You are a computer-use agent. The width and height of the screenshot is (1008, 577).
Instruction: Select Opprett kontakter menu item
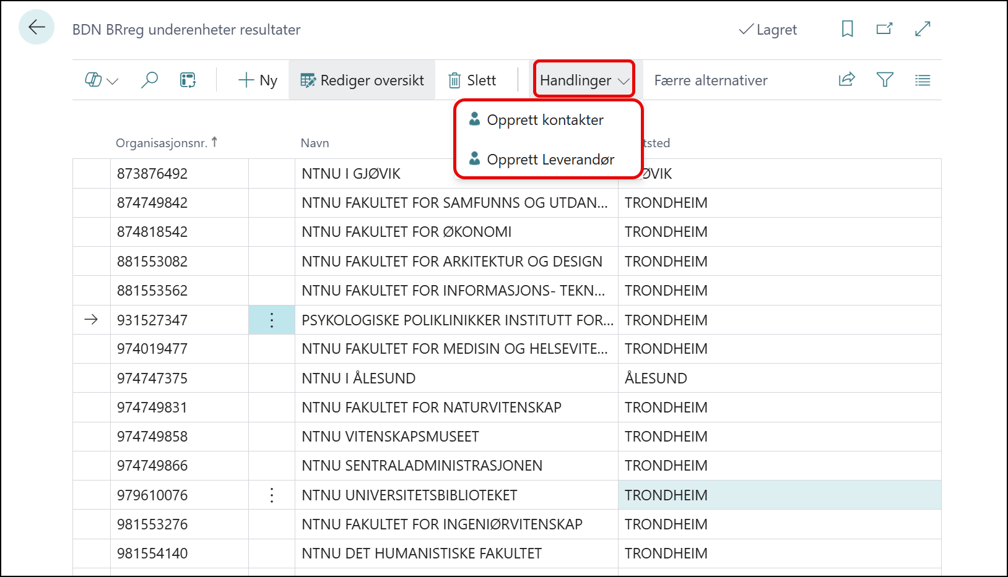click(x=545, y=120)
